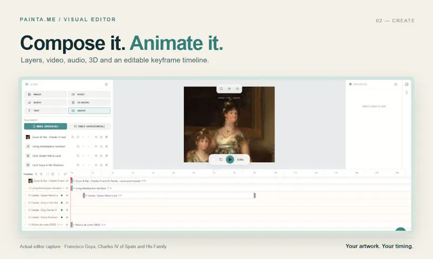Click timeline fit/expand brackets icon
This screenshot has width=433, height=259.
coord(48,174)
